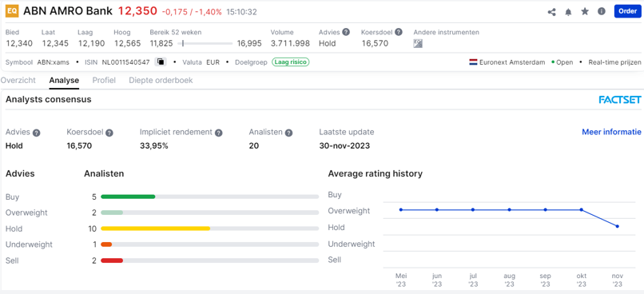Screen dimensions: 644x294
Task: Click the yellow Hold analysts bar
Action: (155, 228)
